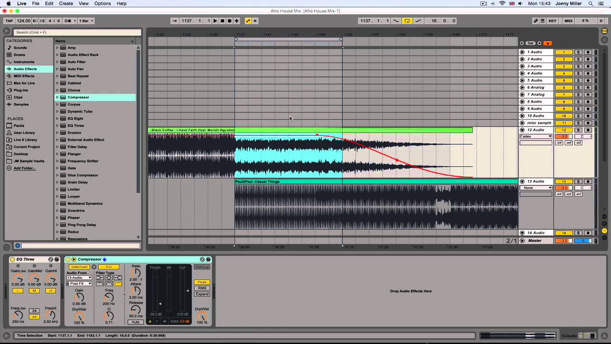
Task: Select Sounds category in browser
Action: (x=20, y=48)
